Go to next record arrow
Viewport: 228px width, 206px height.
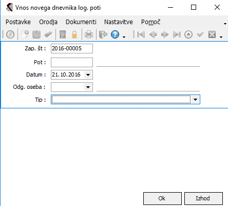[165, 34]
